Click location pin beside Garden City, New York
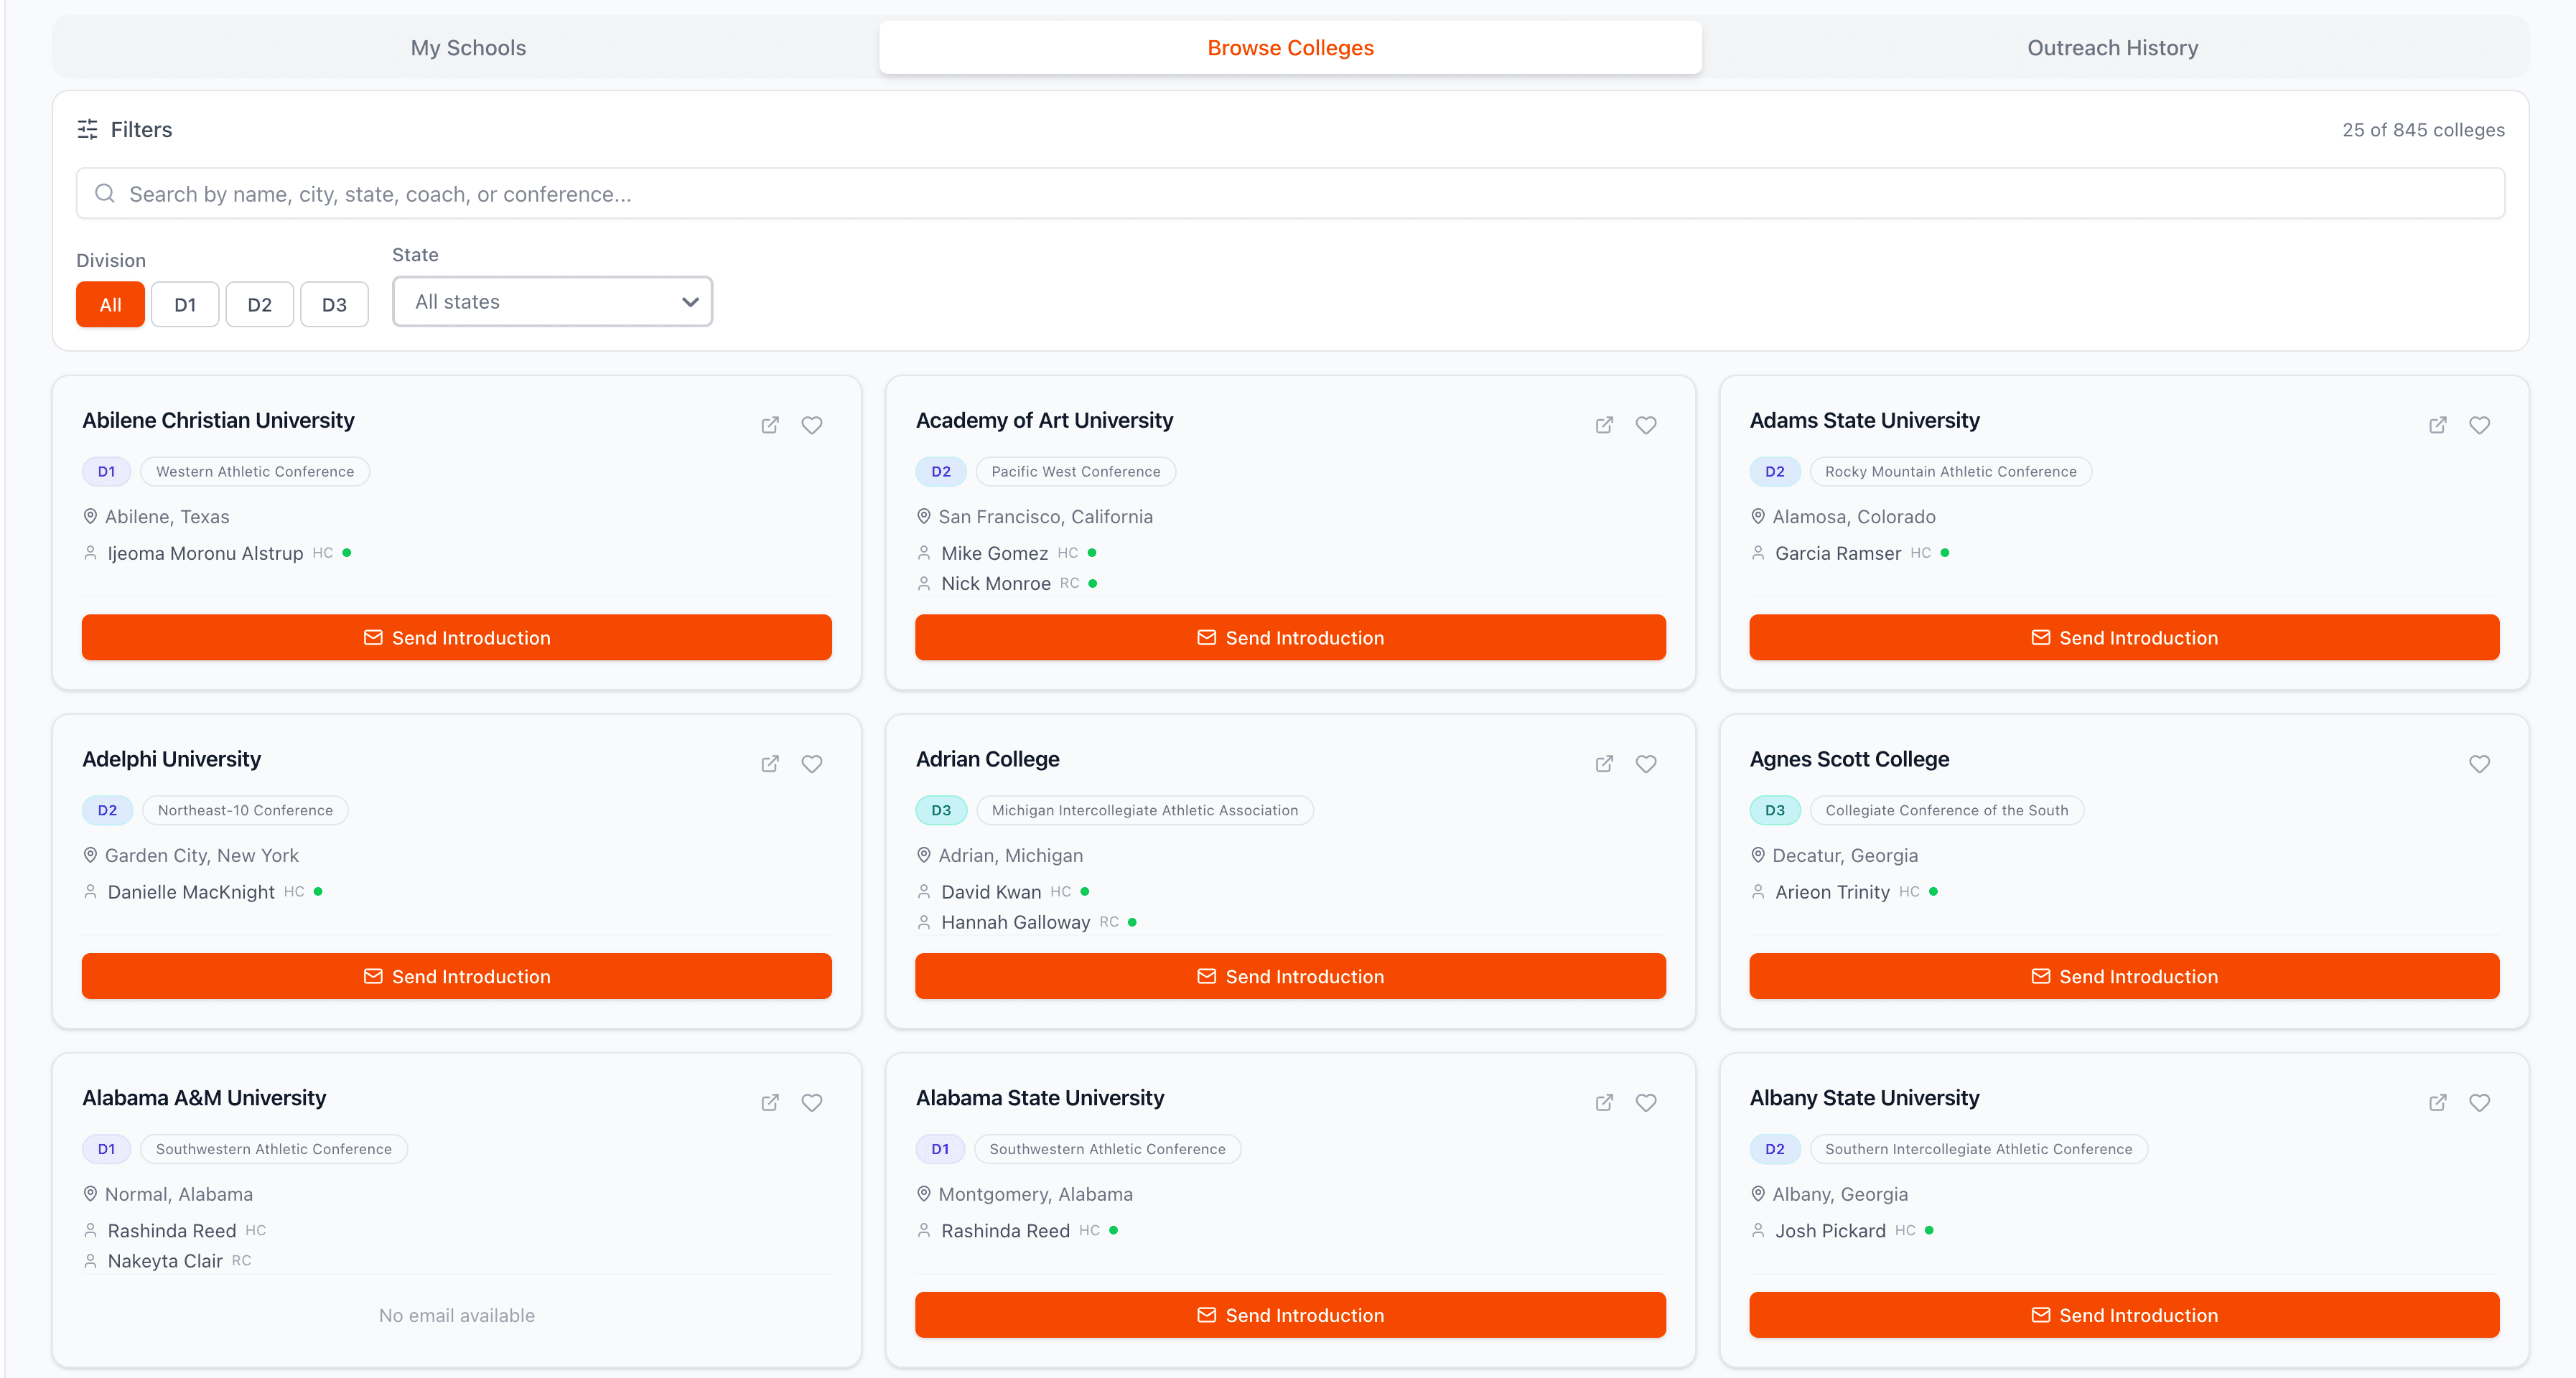Viewport: 2576px width, 1378px height. [x=90, y=855]
